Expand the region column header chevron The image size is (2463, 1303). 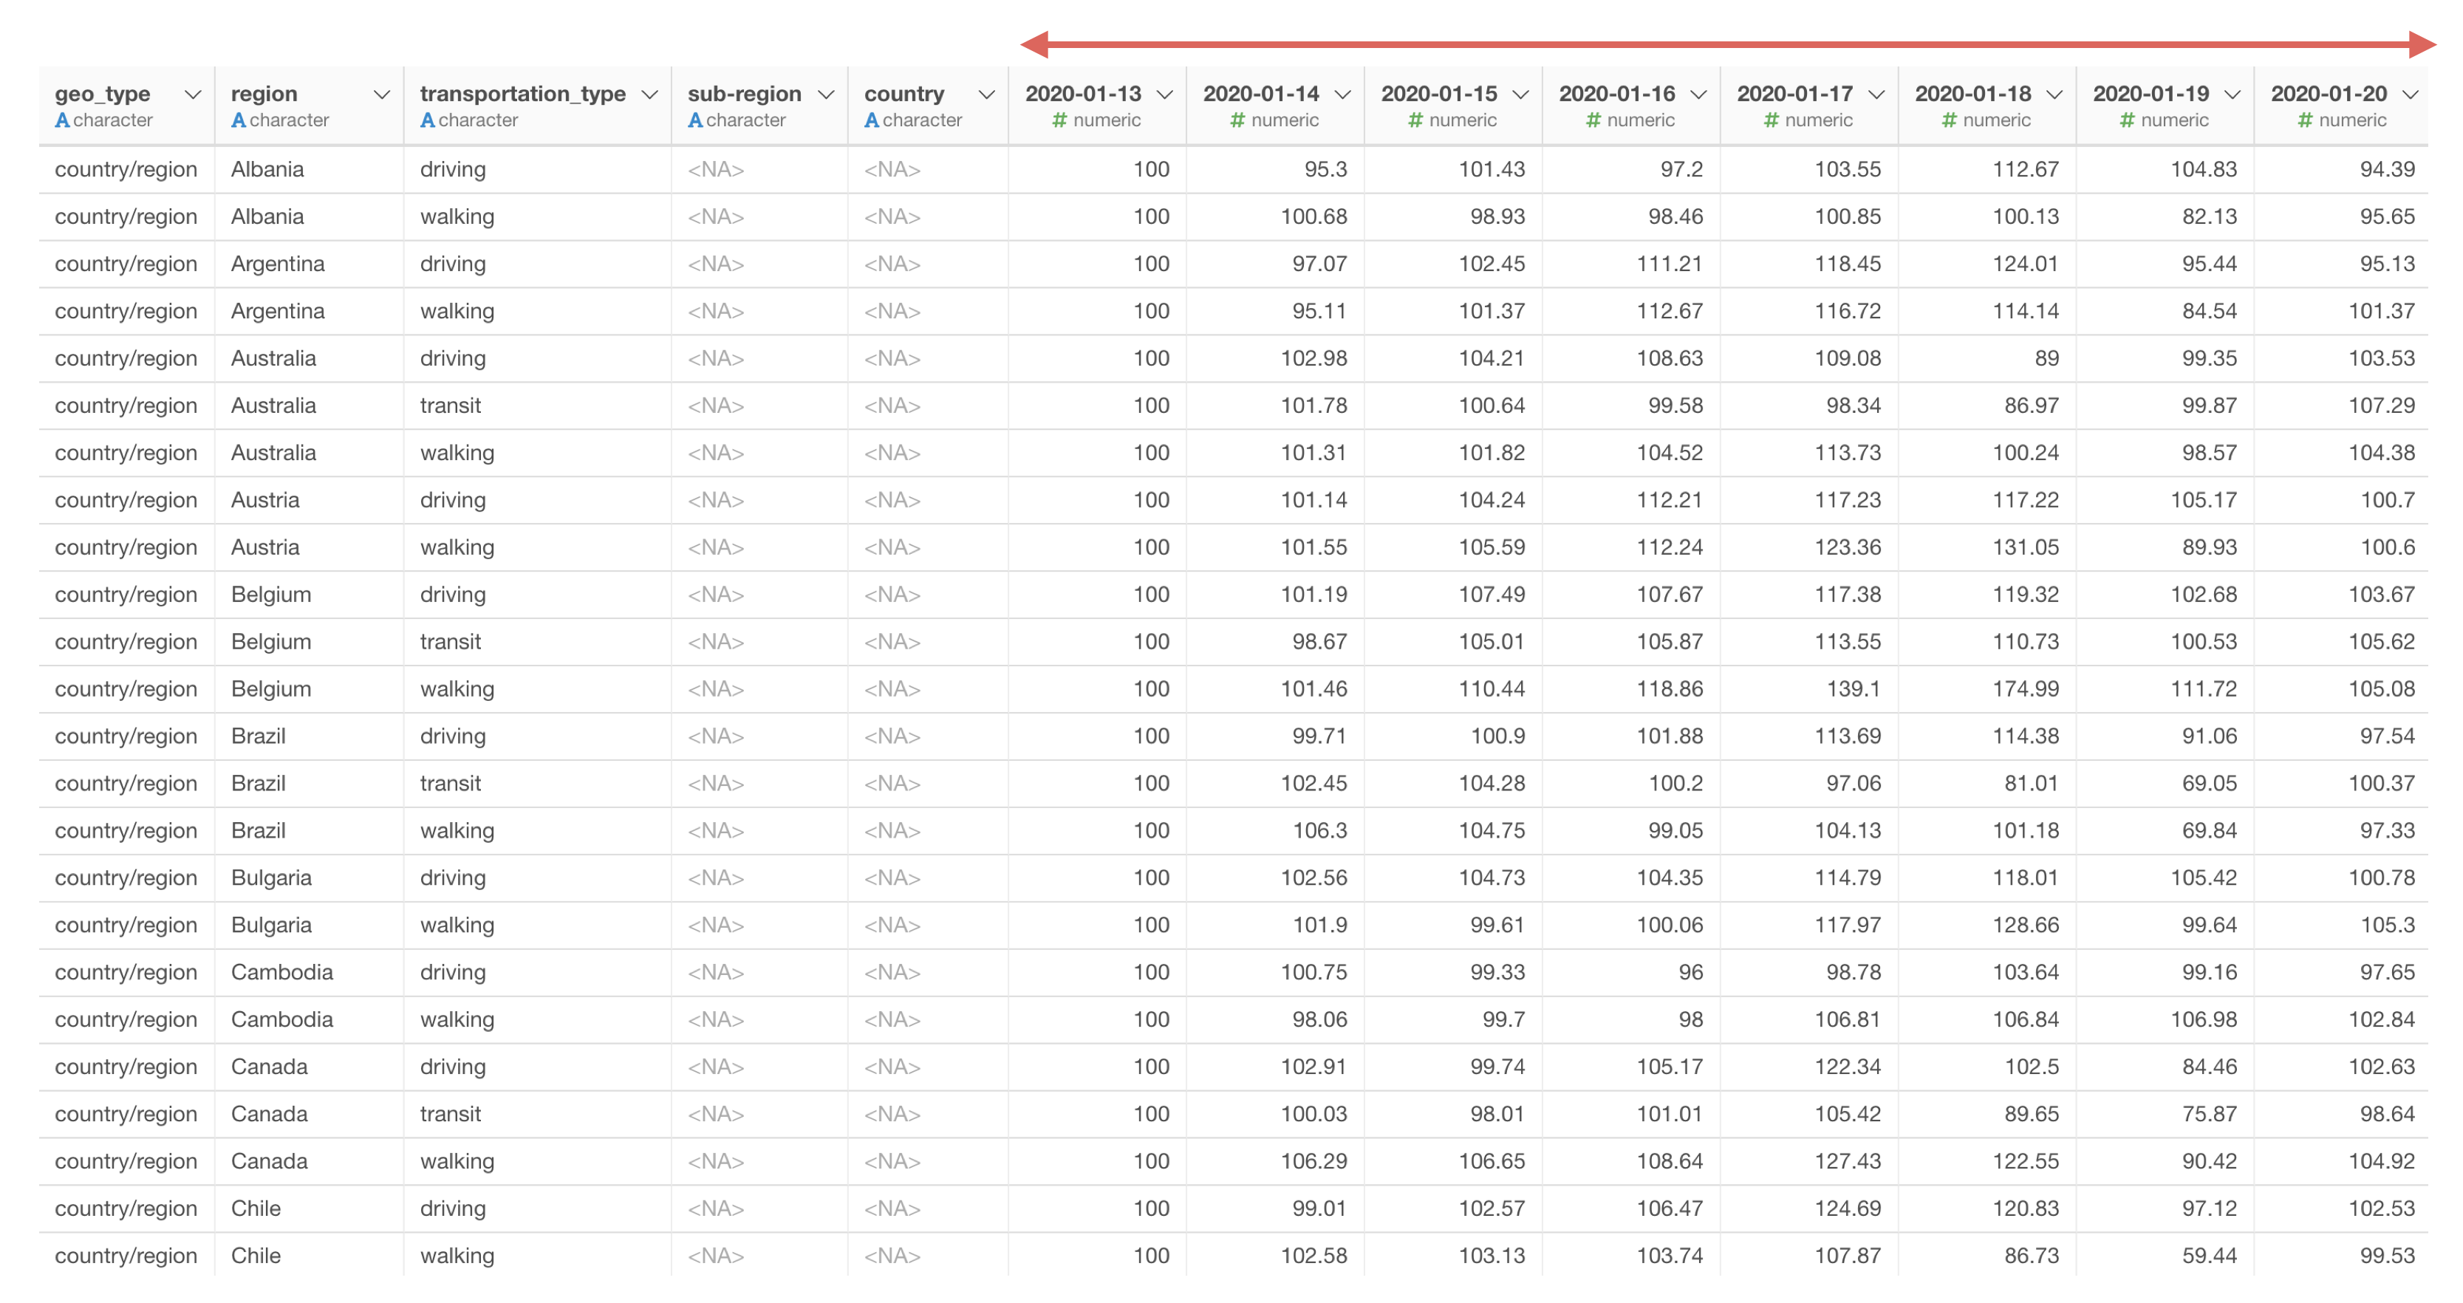click(x=381, y=95)
